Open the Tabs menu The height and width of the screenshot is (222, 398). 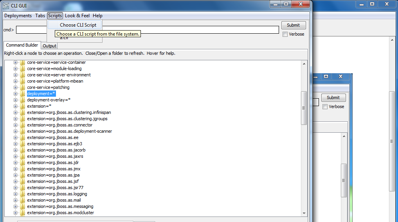[x=40, y=16]
